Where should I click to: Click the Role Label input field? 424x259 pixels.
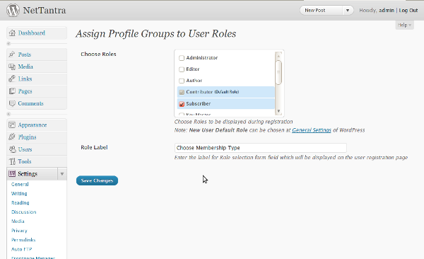(260, 148)
